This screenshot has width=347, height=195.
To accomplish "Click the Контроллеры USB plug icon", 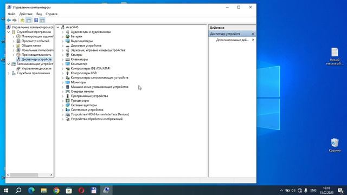I will [x=67, y=73].
